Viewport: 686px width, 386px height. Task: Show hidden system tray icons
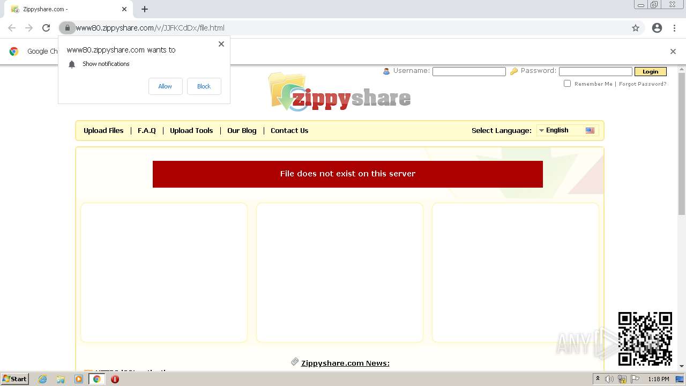598,379
